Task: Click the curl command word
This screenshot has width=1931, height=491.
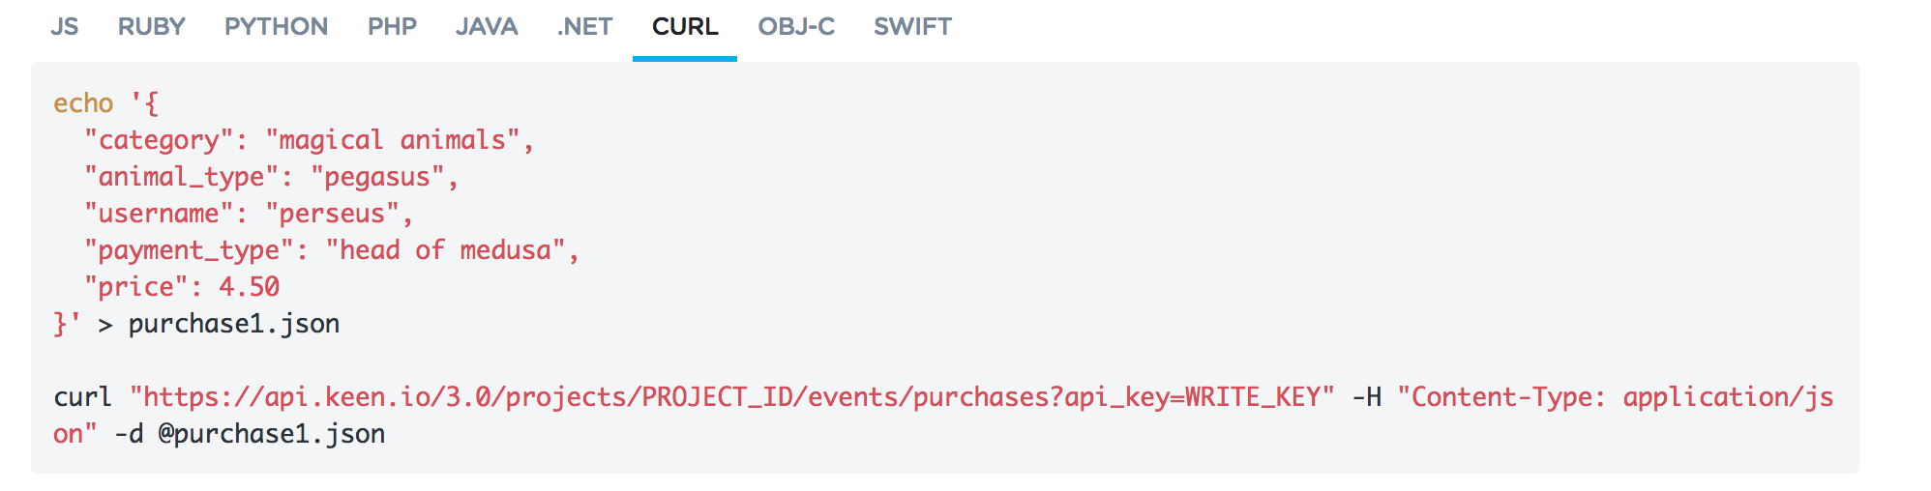Action: tap(83, 397)
